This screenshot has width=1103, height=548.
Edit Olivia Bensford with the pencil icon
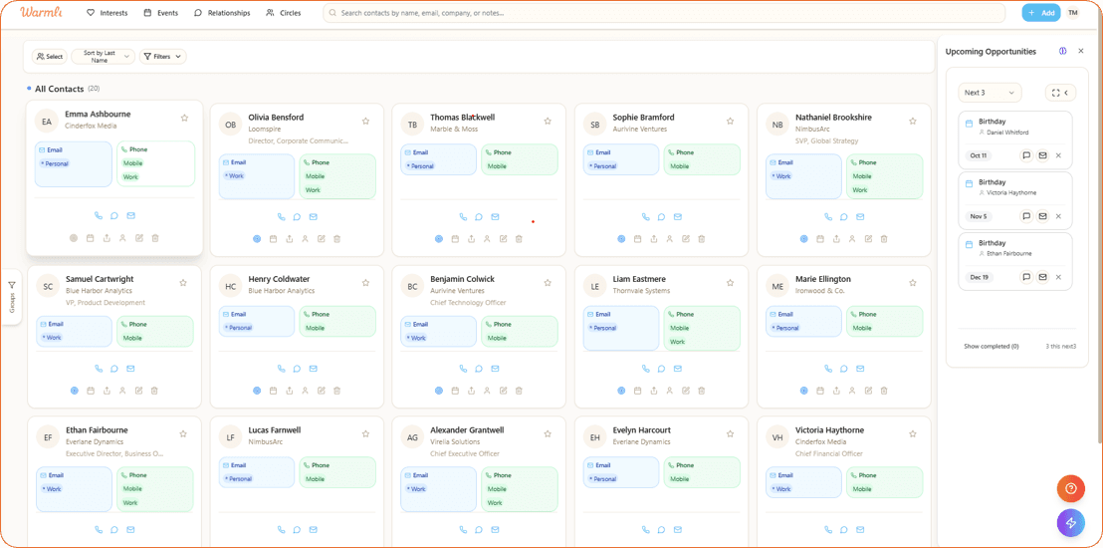point(322,239)
